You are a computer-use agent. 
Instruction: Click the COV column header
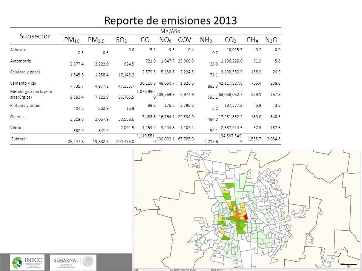click(184, 40)
